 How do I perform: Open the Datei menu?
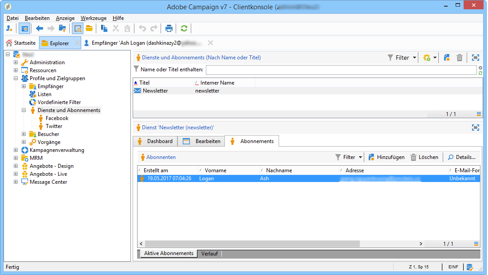click(x=12, y=18)
